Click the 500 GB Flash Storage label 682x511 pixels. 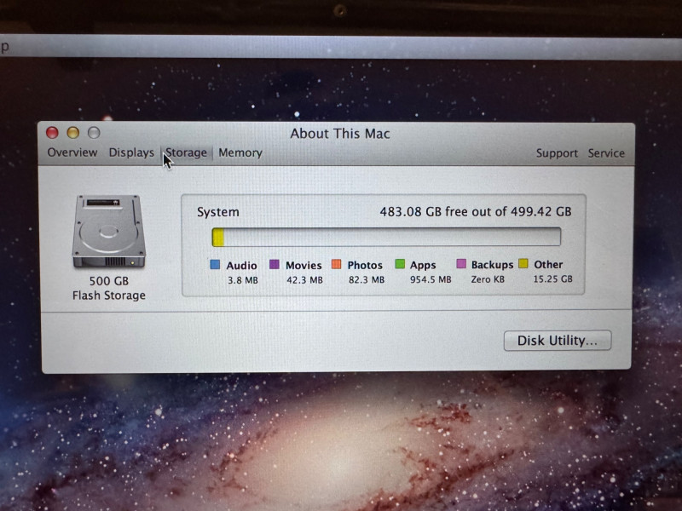108,288
